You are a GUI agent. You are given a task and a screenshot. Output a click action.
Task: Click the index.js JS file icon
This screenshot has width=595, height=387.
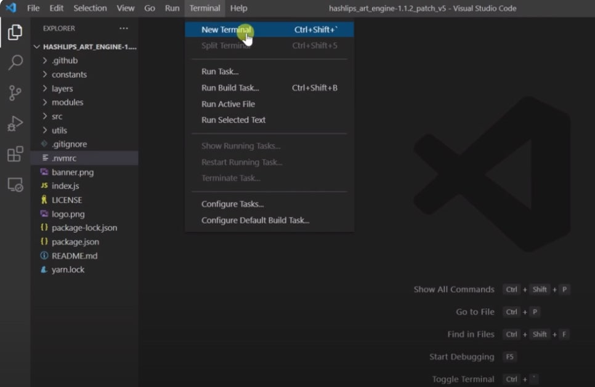click(x=44, y=186)
